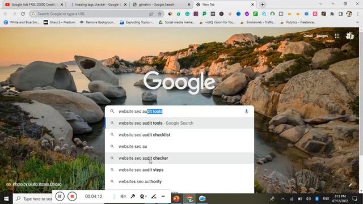Select suggestion 'website seo audit tools'
Image resolution: width=363 pixels, height=204 pixels.
tap(180, 123)
